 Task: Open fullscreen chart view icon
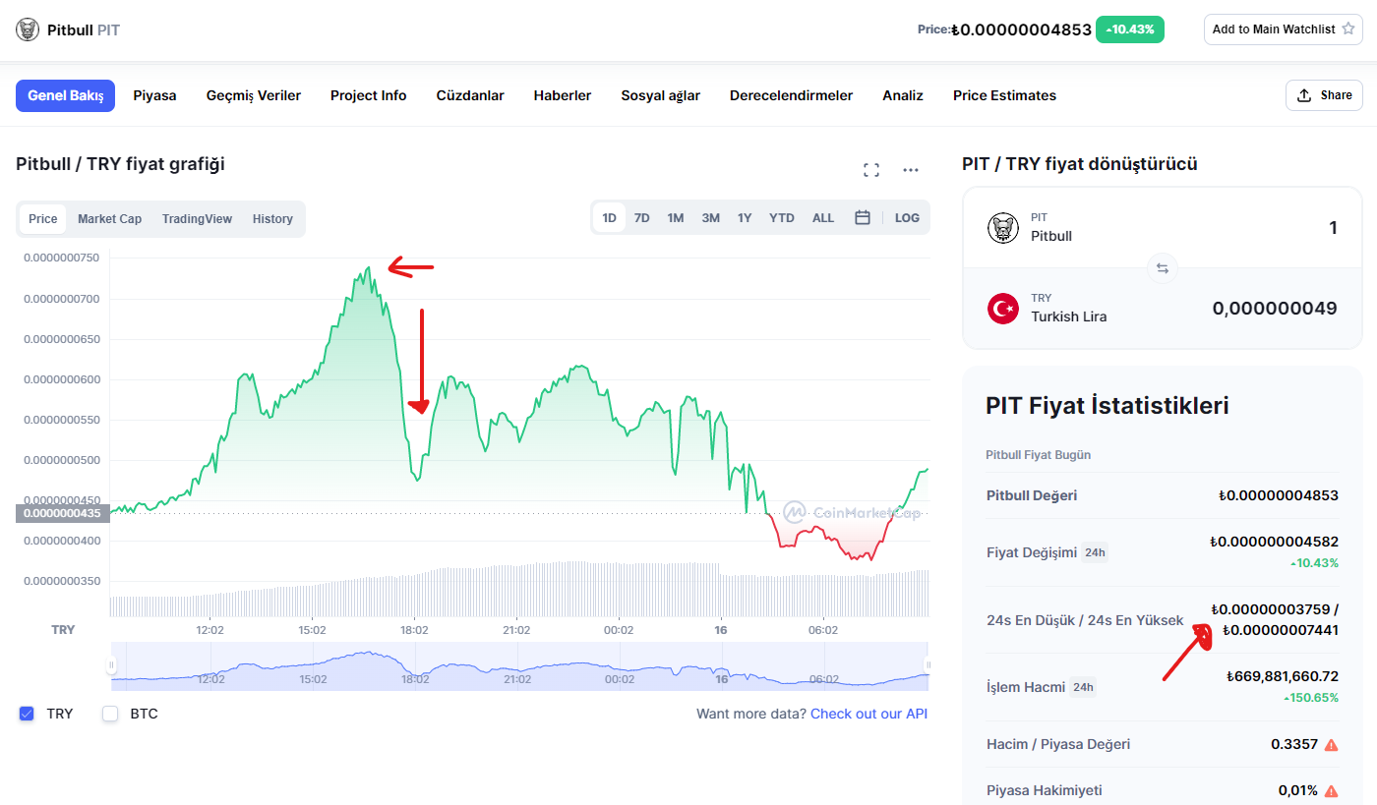click(870, 170)
